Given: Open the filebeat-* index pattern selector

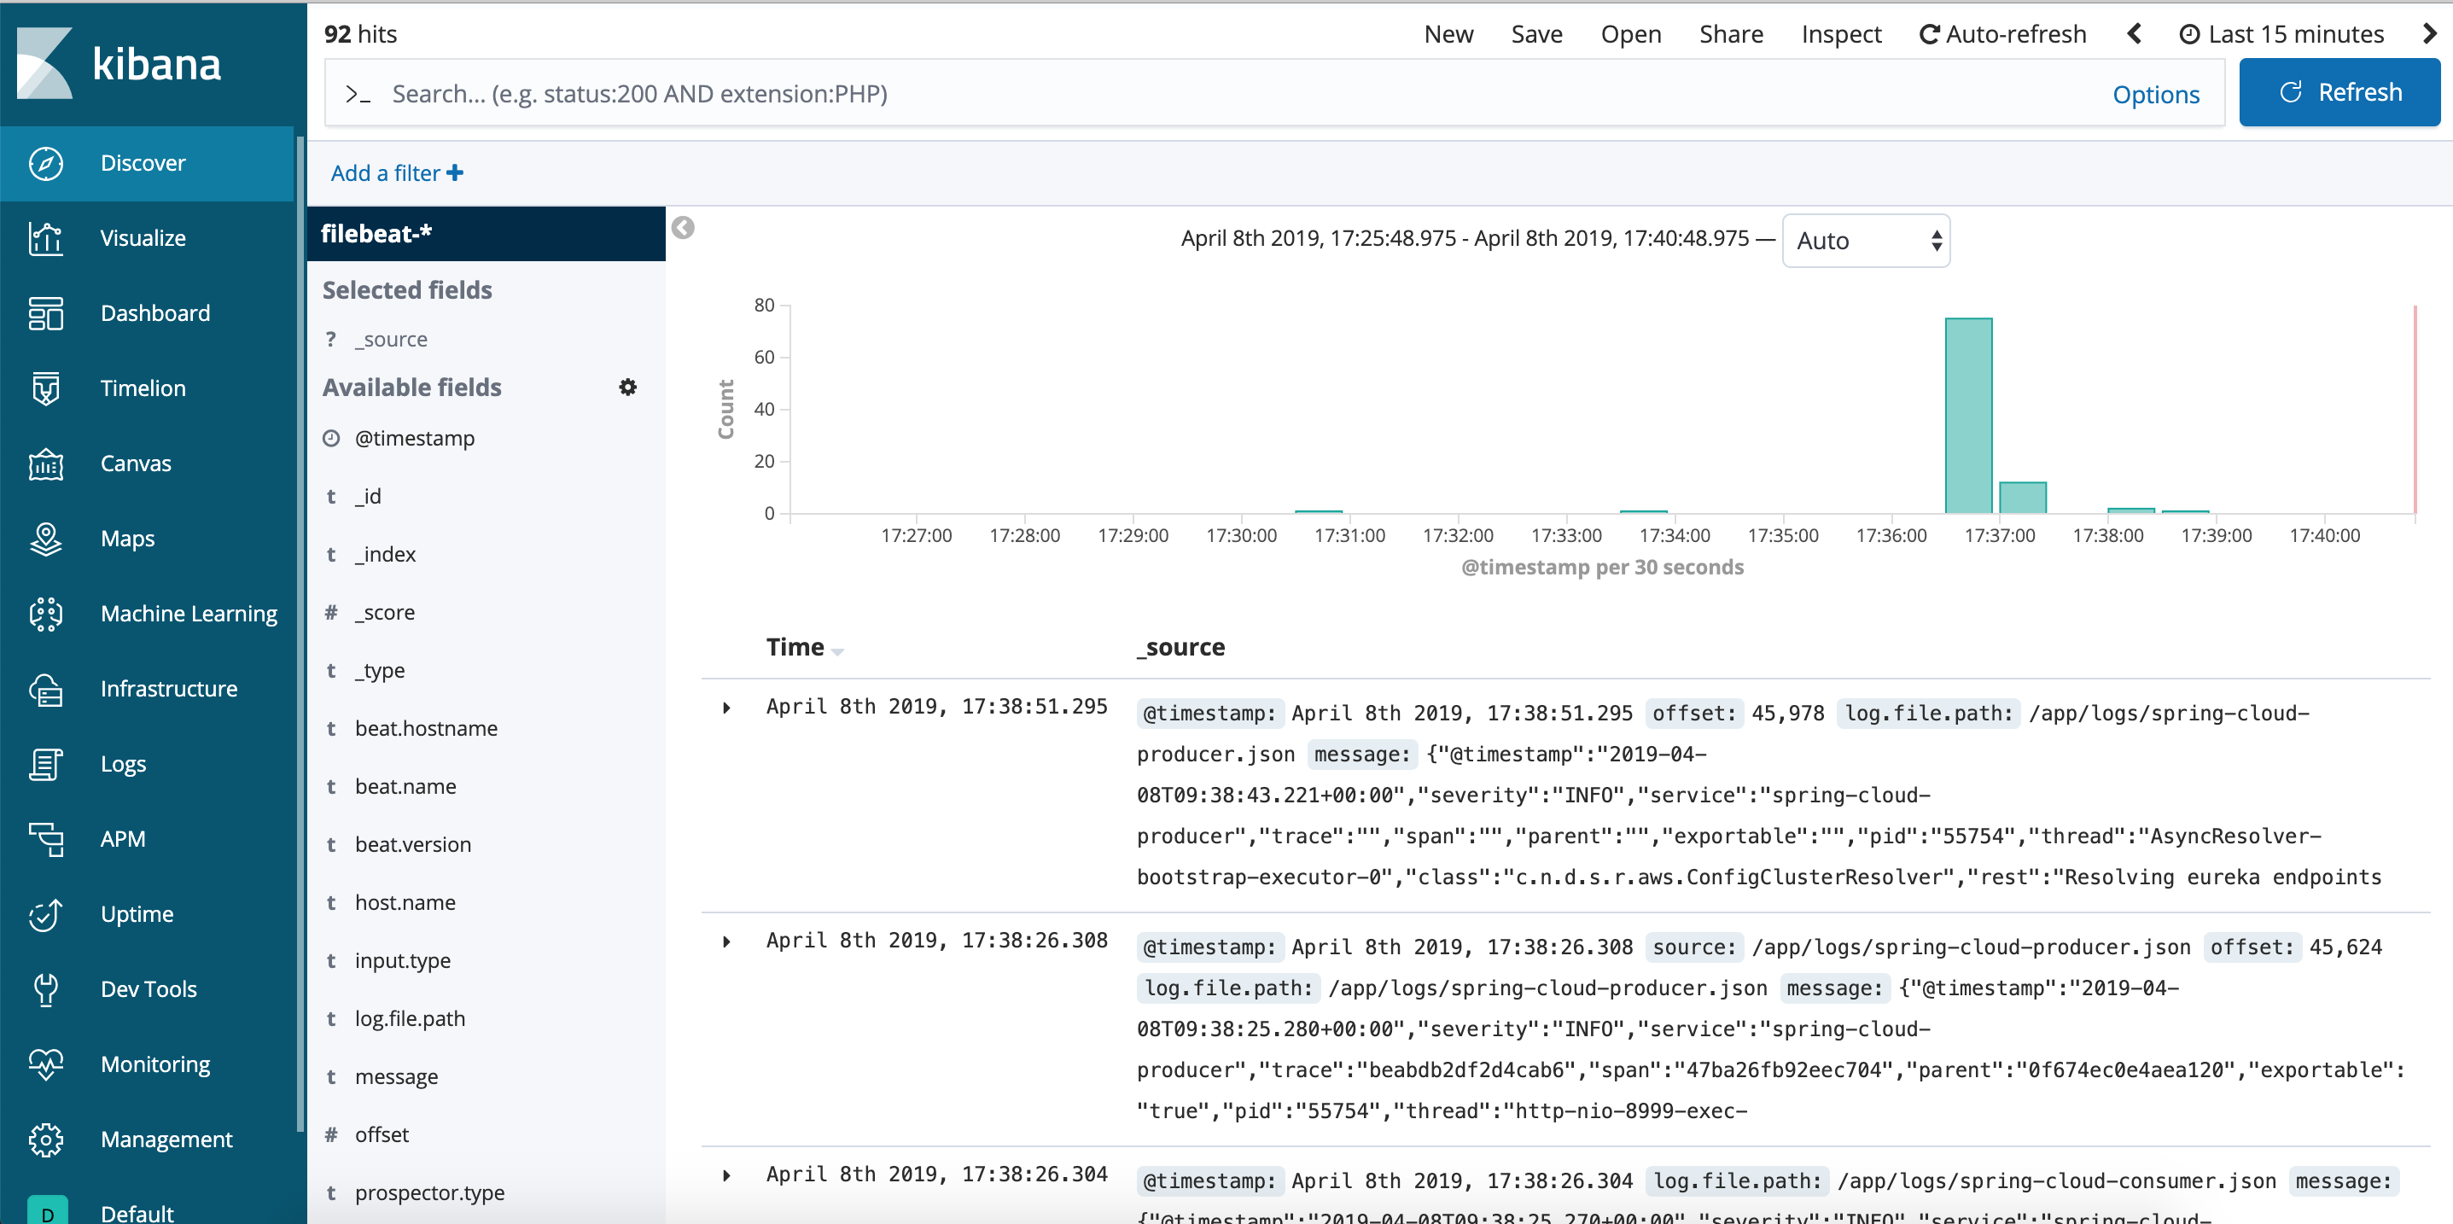Looking at the screenshot, I should [486, 233].
